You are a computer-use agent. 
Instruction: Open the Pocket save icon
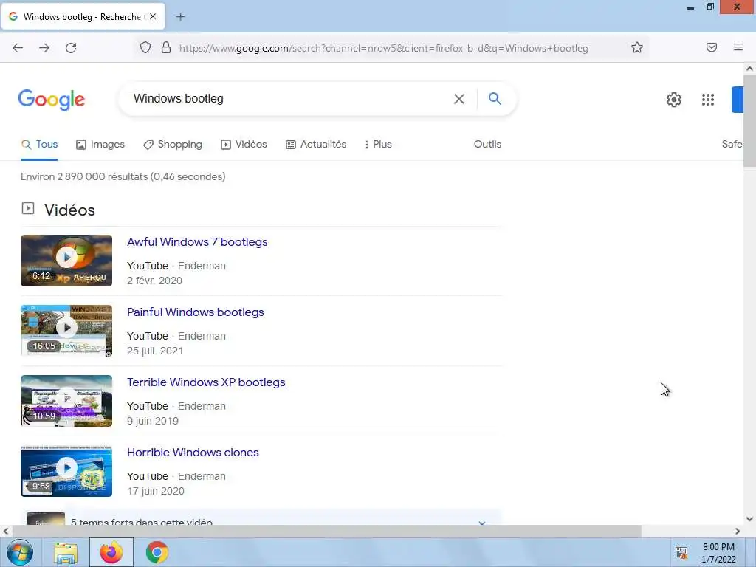pos(711,47)
